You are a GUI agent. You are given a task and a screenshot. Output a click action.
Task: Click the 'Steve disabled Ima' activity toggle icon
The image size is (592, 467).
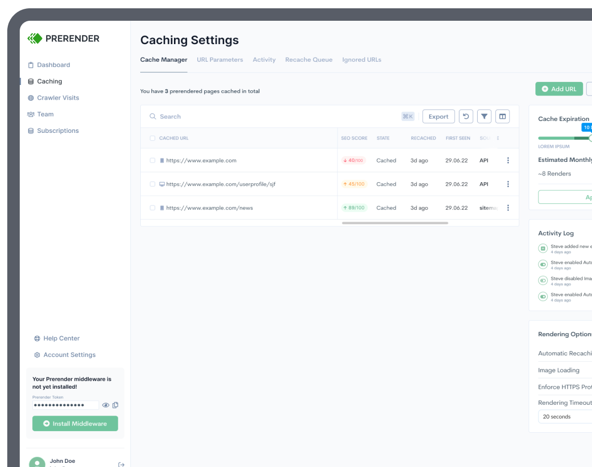543,280
